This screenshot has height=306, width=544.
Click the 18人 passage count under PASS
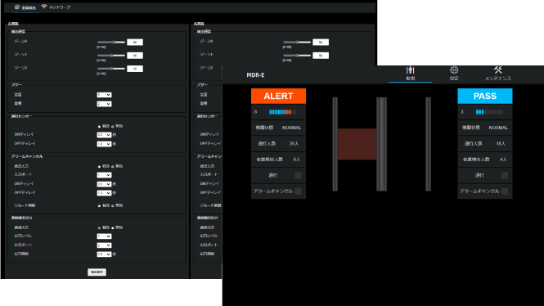[x=501, y=143]
